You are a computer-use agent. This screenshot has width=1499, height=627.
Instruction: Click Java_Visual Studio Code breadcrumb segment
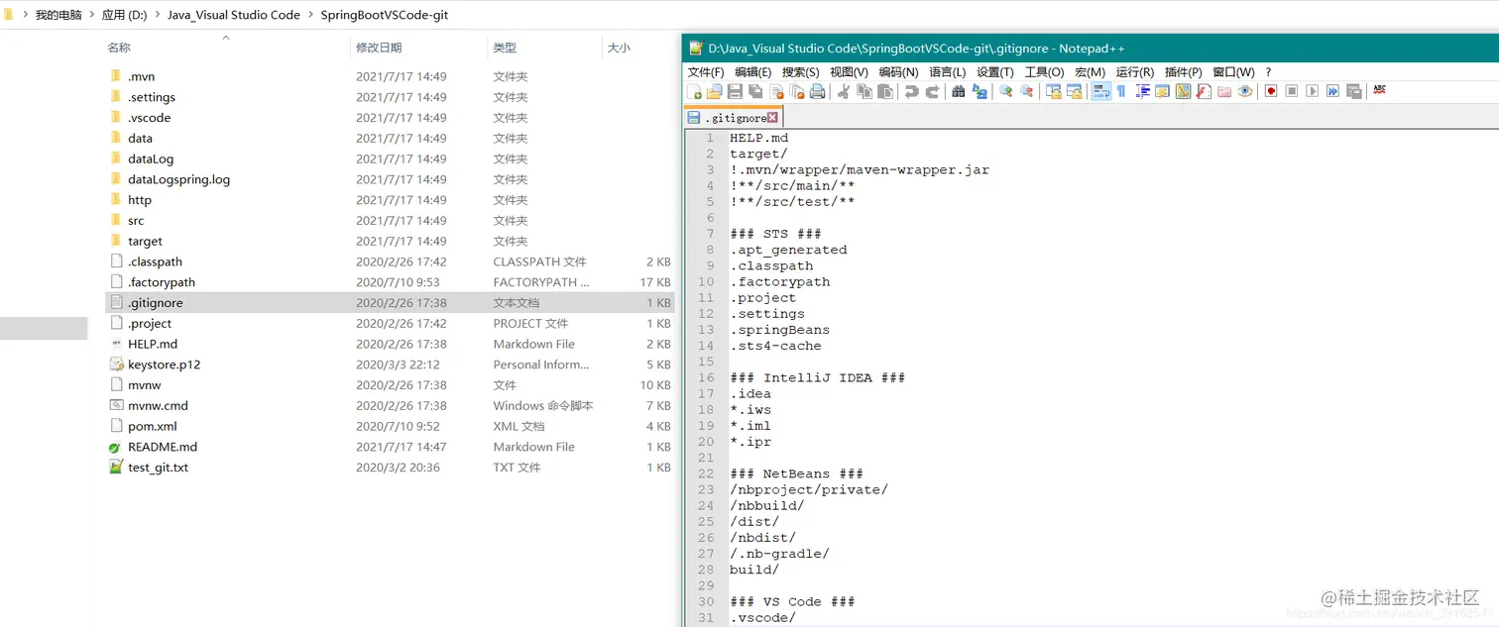coord(234,15)
